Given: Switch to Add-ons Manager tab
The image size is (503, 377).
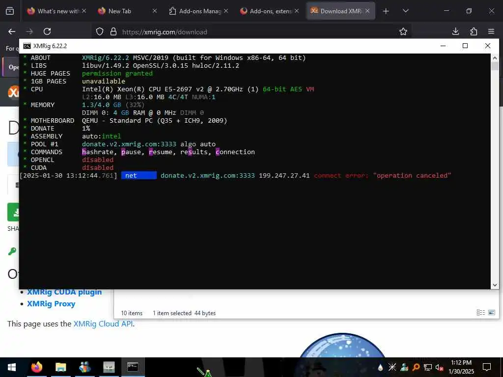Looking at the screenshot, I should [x=198, y=11].
